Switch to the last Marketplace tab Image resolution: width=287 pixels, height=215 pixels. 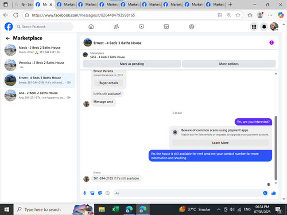point(215,5)
